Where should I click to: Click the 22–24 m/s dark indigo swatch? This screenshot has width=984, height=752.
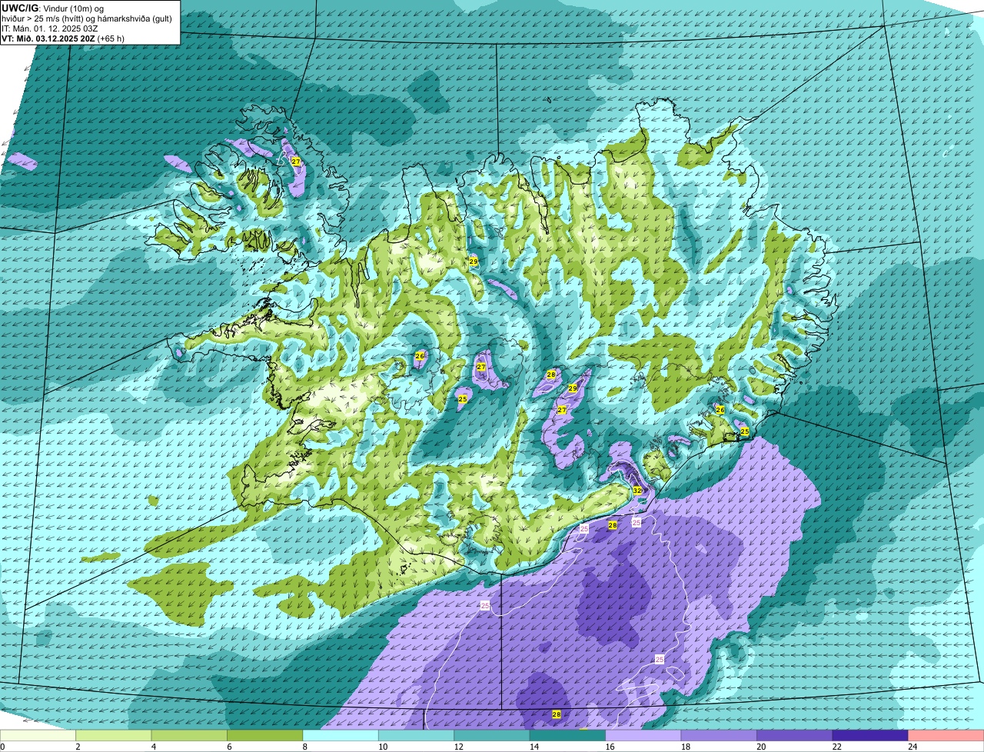[x=871, y=735]
